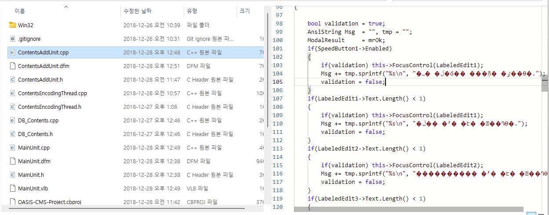Image resolution: width=549 pixels, height=215 pixels.
Task: Click the MainUnit.dfm file icon
Action: click(x=12, y=161)
